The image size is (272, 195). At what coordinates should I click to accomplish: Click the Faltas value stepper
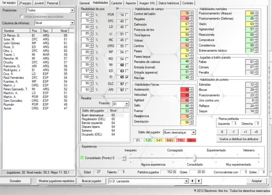[256, 62]
